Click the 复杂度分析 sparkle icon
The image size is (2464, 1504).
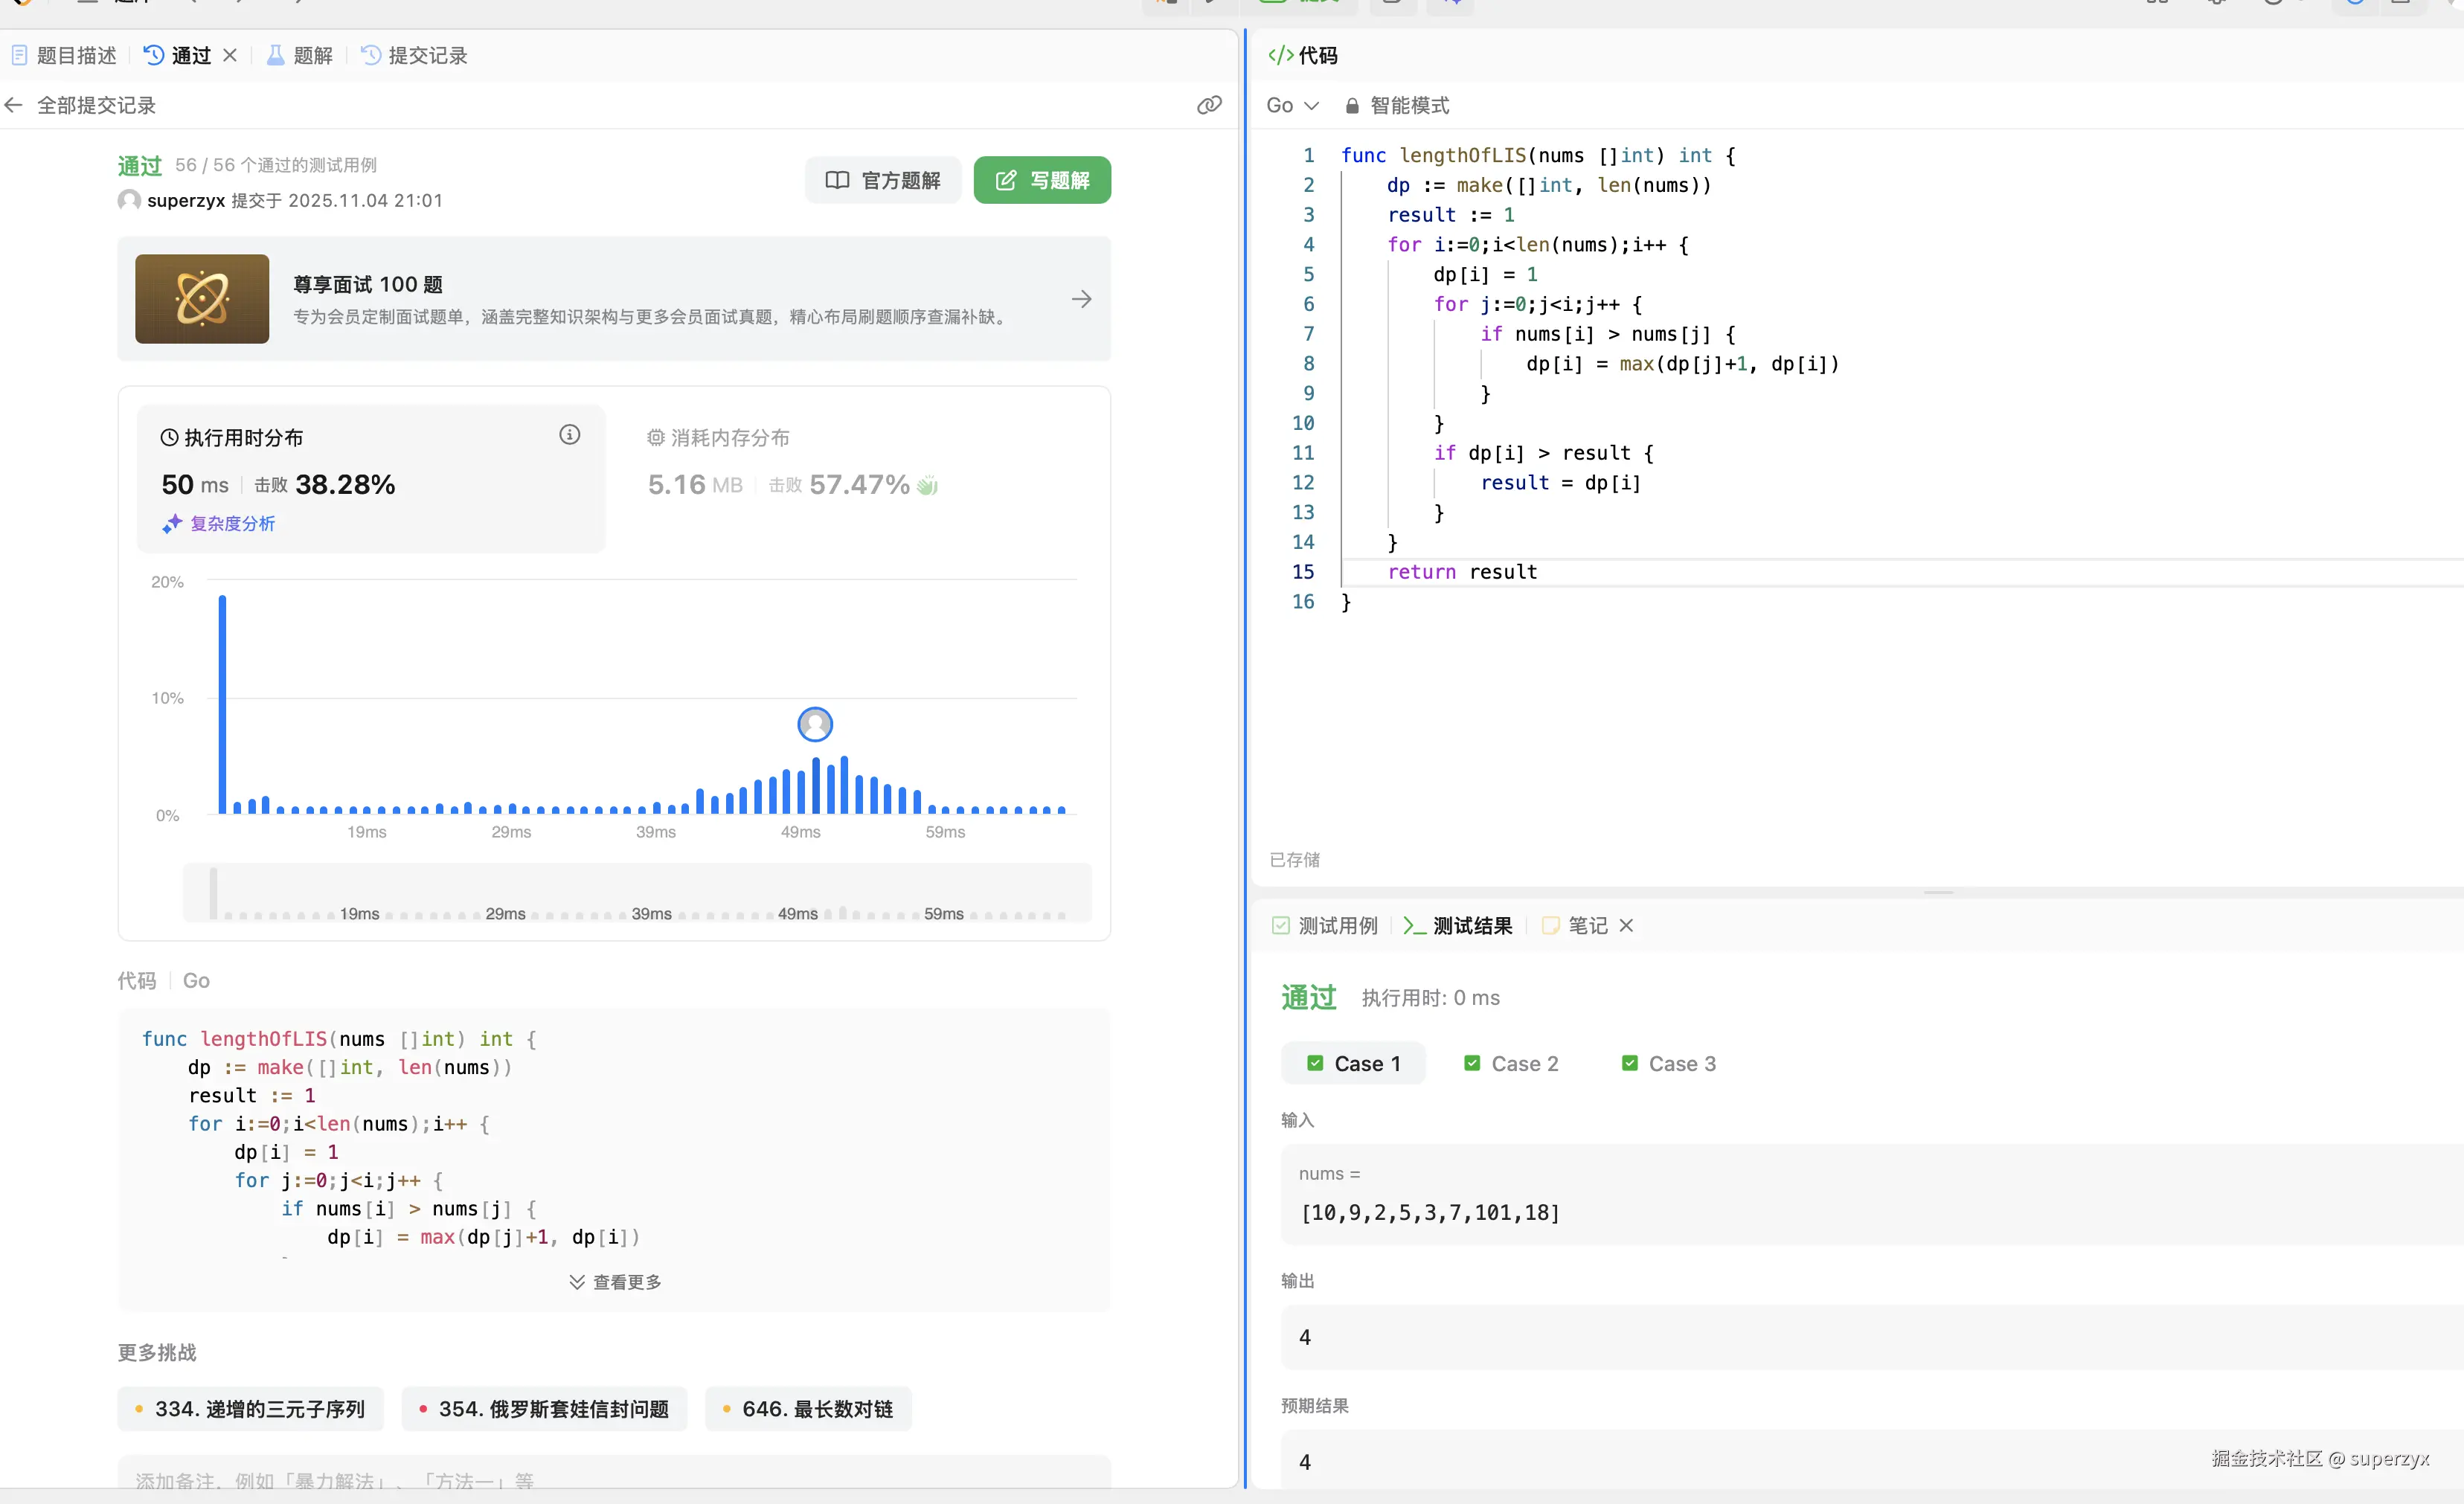[172, 523]
